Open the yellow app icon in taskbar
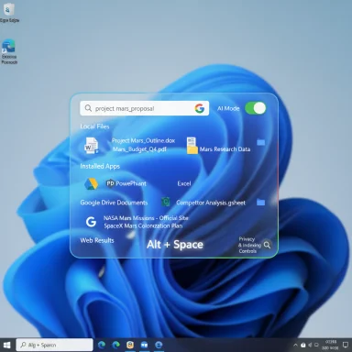This screenshot has height=352, width=352. coord(130,345)
